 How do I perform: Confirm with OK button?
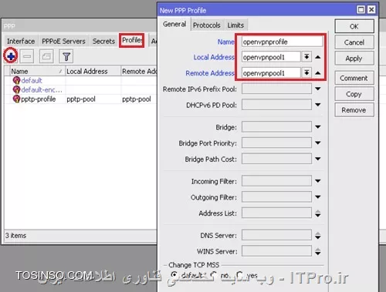coord(354,26)
